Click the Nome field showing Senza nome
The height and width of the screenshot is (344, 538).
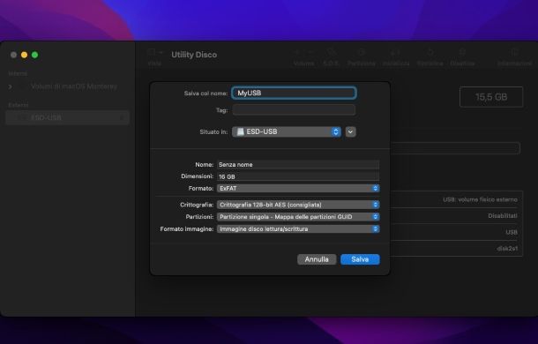click(x=298, y=165)
